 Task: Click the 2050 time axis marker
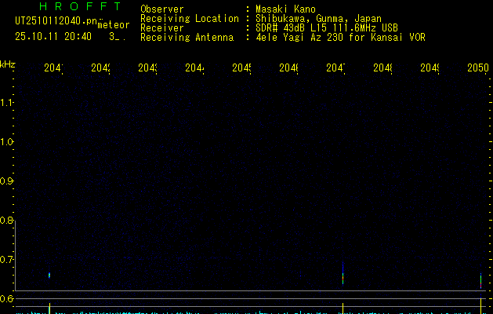point(477,68)
